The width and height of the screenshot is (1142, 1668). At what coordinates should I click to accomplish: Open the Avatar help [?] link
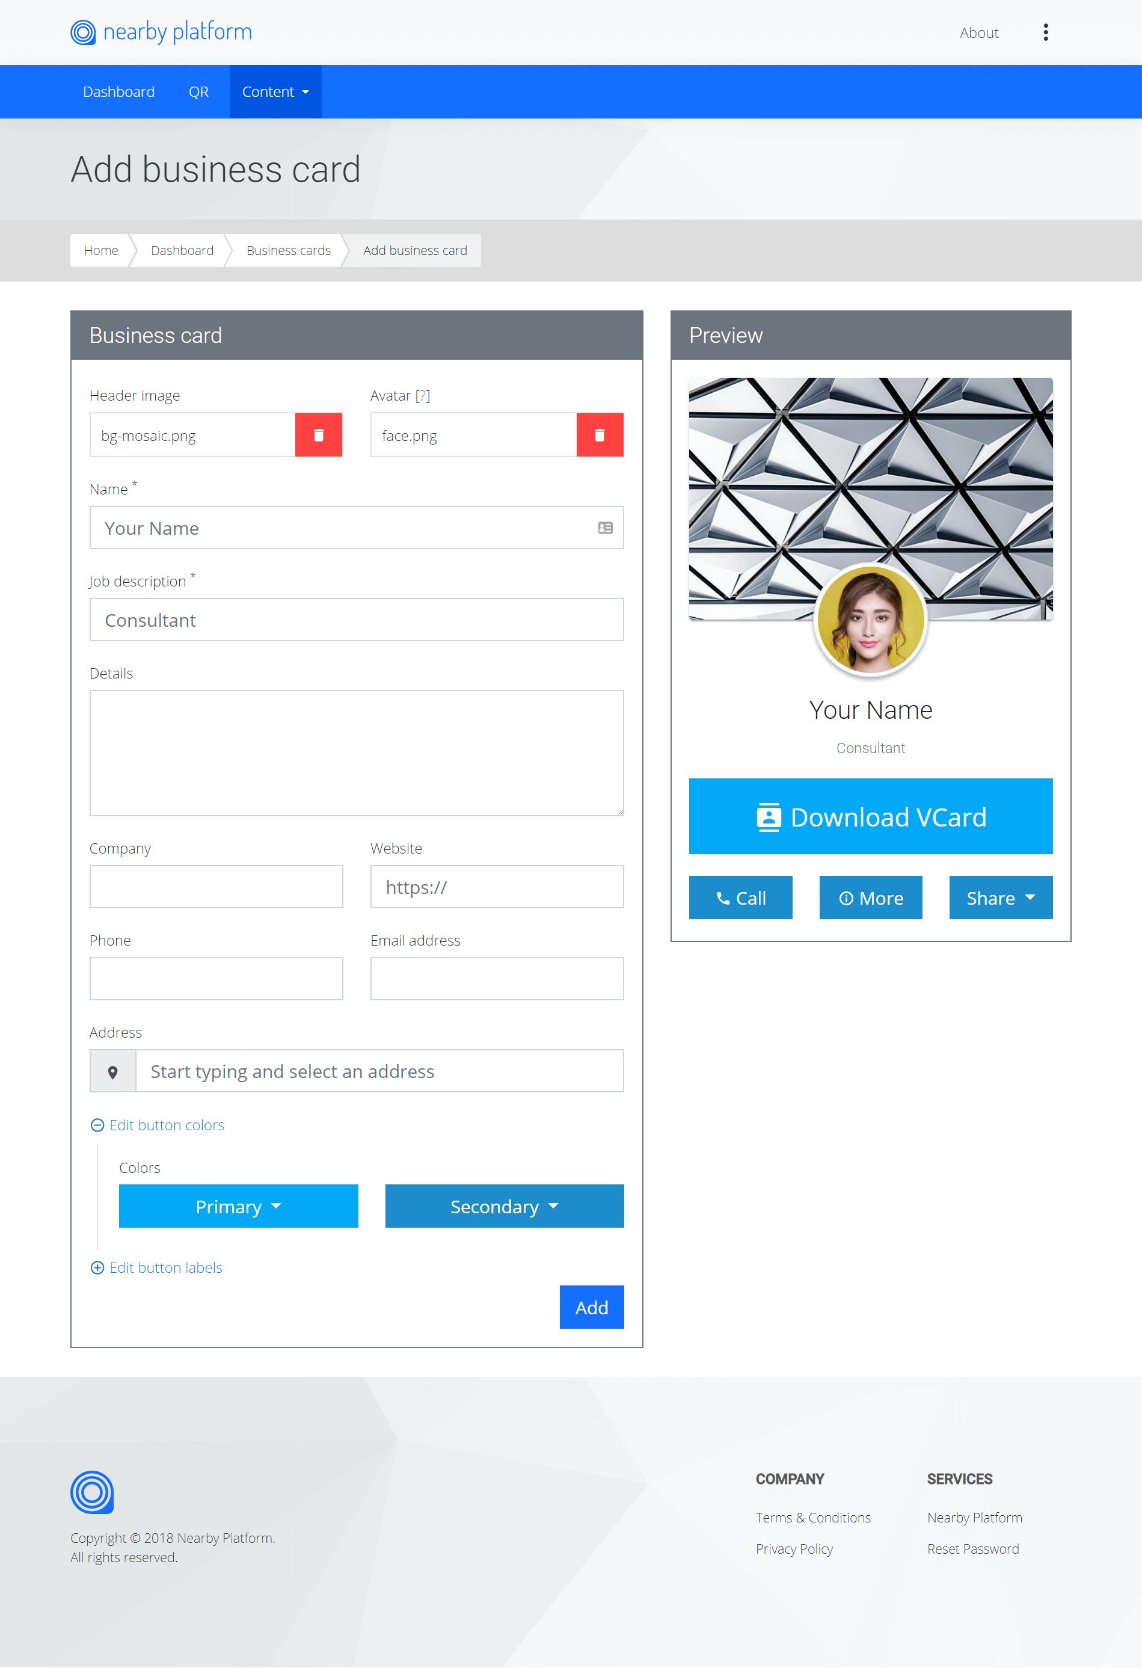[x=423, y=395]
